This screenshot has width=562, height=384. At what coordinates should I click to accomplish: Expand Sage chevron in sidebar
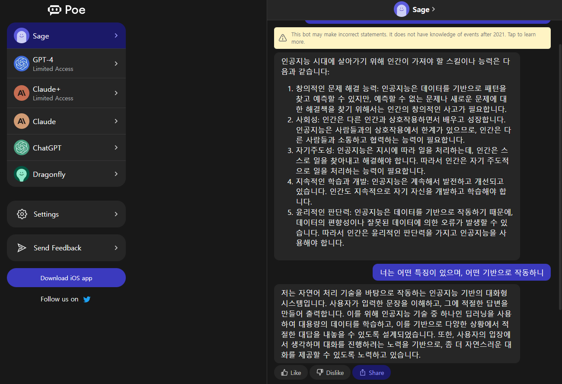coord(116,35)
